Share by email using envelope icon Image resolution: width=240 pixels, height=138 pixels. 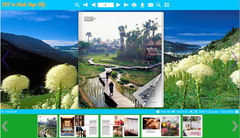pos(150,5)
